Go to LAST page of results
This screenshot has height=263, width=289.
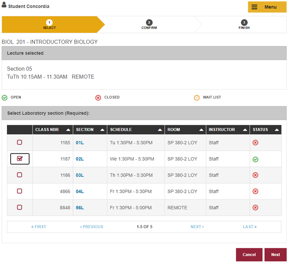(x=250, y=227)
